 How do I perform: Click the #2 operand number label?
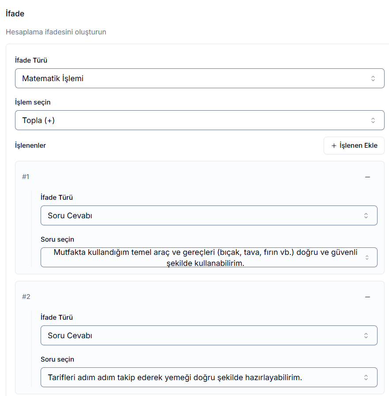(26, 297)
